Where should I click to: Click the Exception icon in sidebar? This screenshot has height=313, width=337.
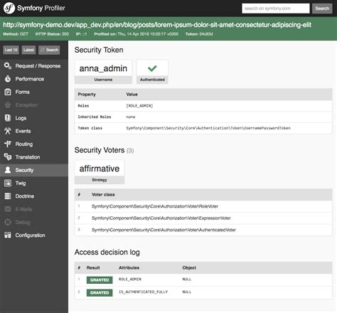(x=8, y=105)
